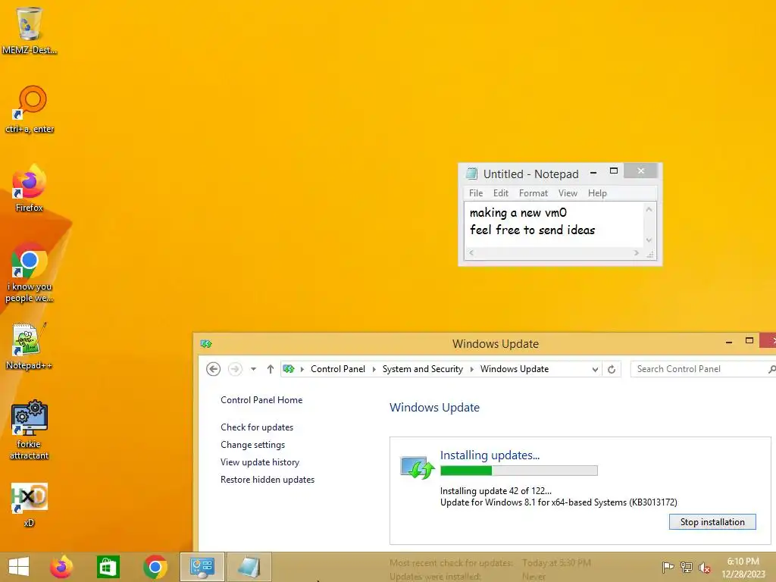The height and width of the screenshot is (582, 776).
Task: Open the 'ctrl+a, enter' desktop shortcut
Action: tap(30, 110)
